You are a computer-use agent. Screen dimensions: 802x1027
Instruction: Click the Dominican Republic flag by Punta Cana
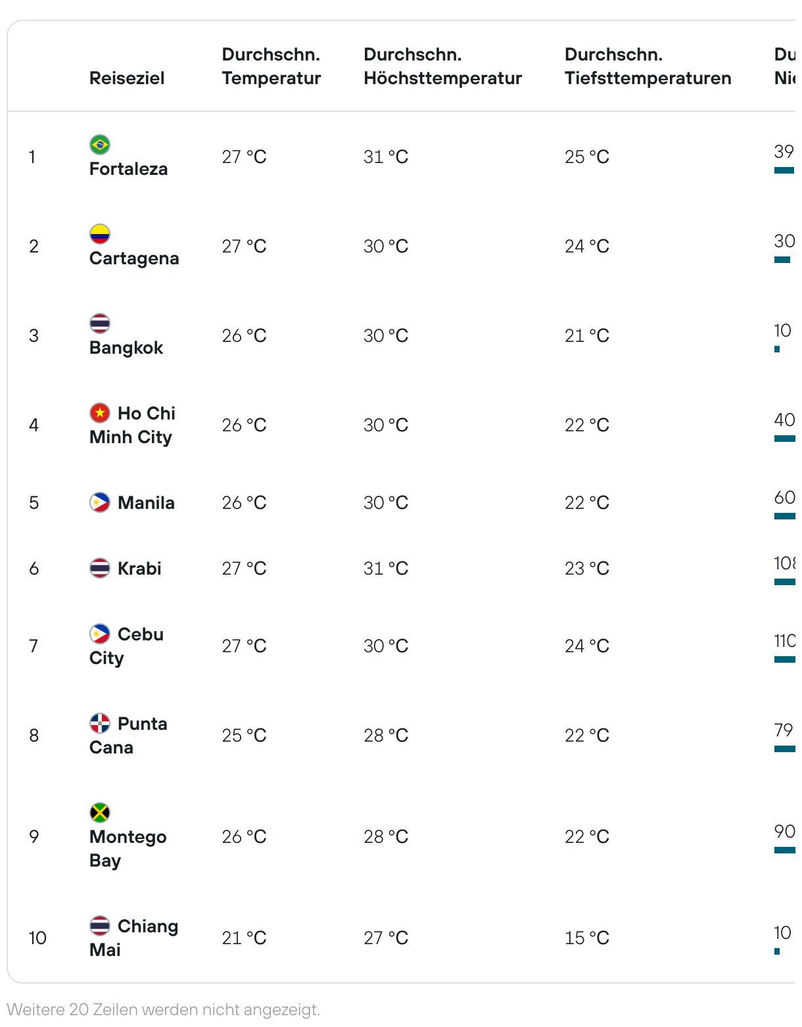tap(100, 723)
